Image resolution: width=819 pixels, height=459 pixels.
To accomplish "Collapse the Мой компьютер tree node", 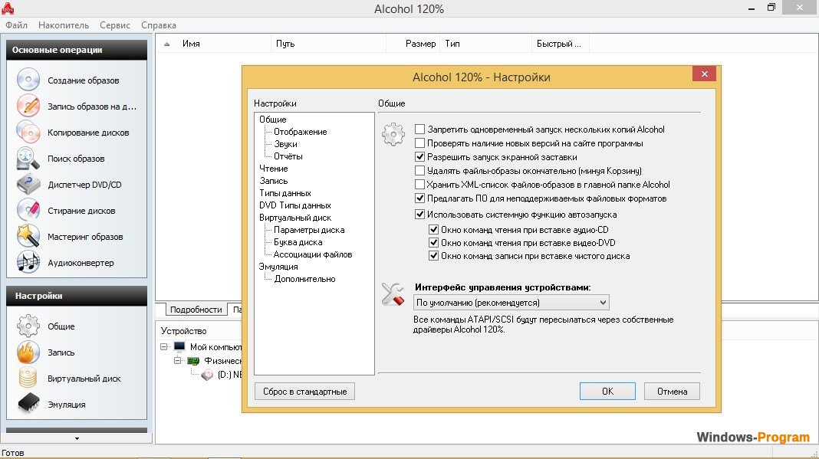I will 163,346.
